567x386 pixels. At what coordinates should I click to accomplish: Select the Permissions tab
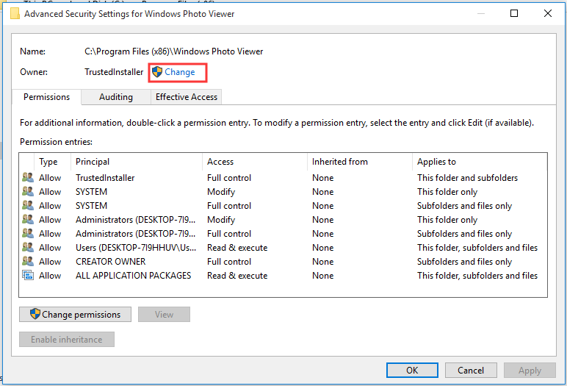[46, 97]
